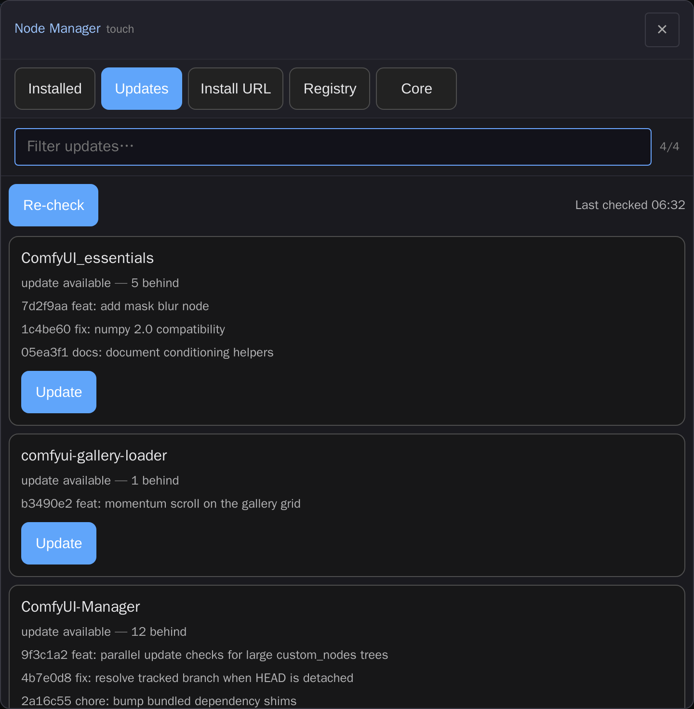This screenshot has width=694, height=709.
Task: Select commit 05ea3f1 document conditioning helpers
Action: point(147,353)
